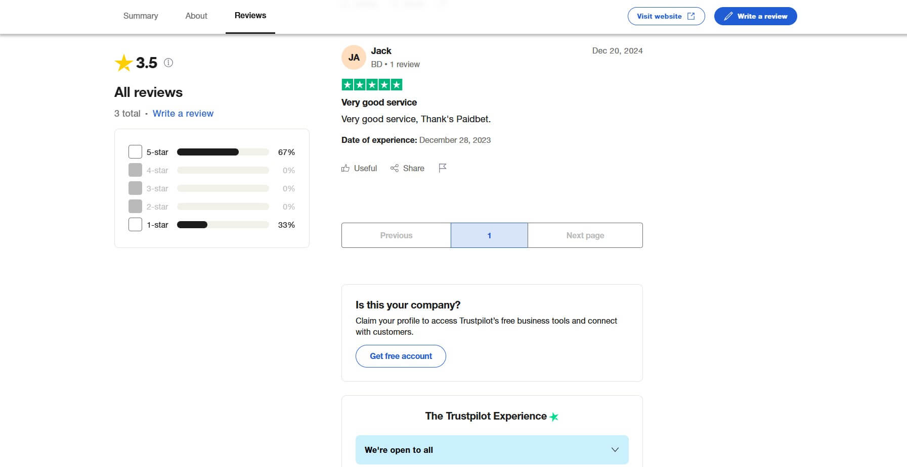Click the thumbs-up Useful icon
The height and width of the screenshot is (467, 907).
[345, 168]
